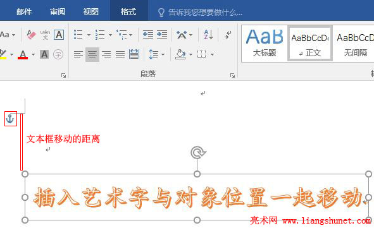Open highlight color dropdown arrow

pyautogui.click(x=11, y=54)
